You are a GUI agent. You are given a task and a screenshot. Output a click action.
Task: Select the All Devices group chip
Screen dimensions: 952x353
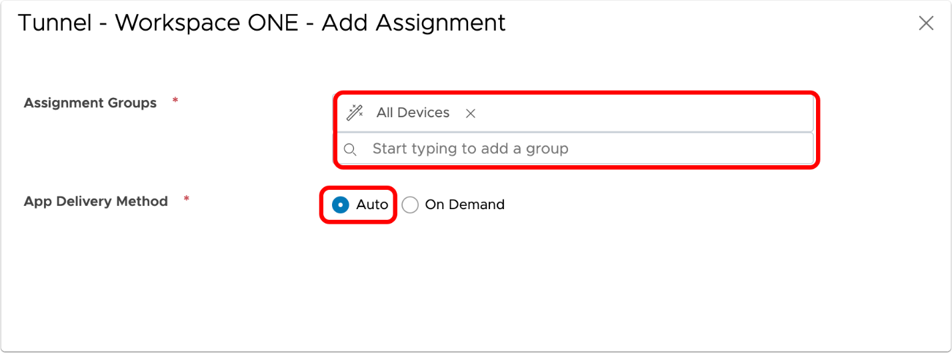point(413,113)
